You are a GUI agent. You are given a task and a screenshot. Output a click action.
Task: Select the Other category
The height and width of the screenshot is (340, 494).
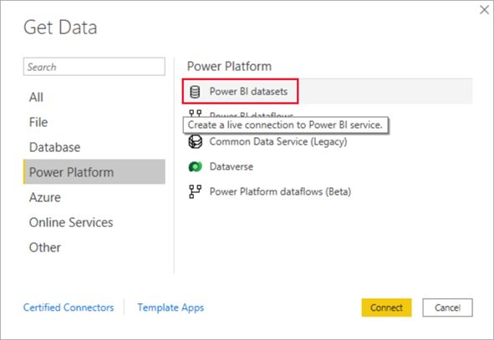[x=94, y=247]
